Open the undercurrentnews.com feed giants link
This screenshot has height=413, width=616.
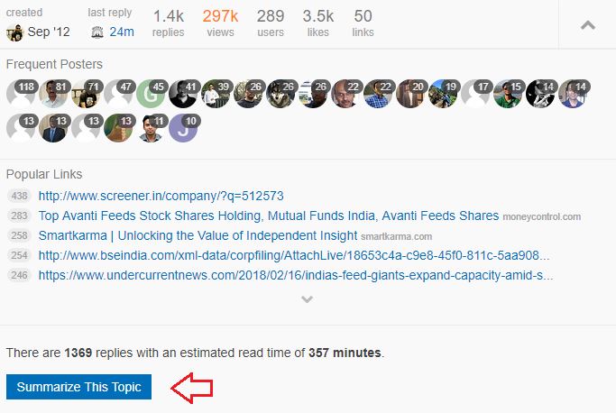tap(296, 275)
